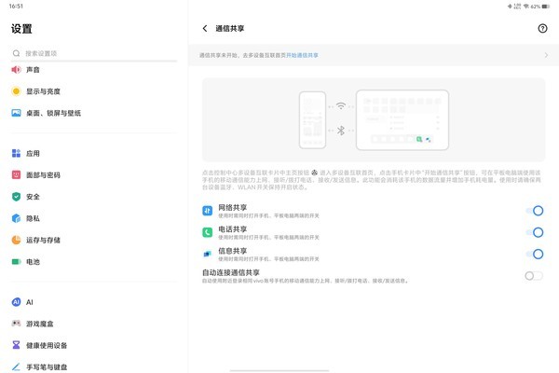The image size is (559, 373).
Task: Tap the status bar battery indicator
Action: pos(546,7)
